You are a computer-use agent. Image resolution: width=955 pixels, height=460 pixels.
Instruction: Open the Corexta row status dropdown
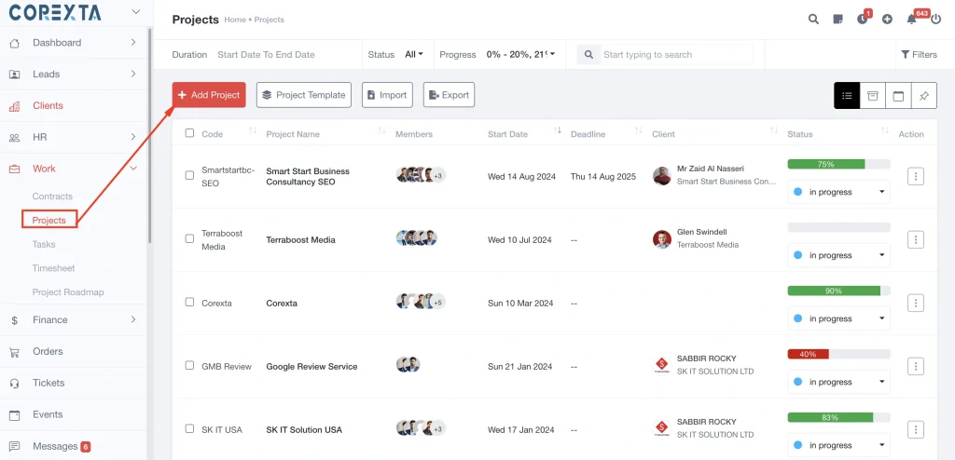pos(838,318)
